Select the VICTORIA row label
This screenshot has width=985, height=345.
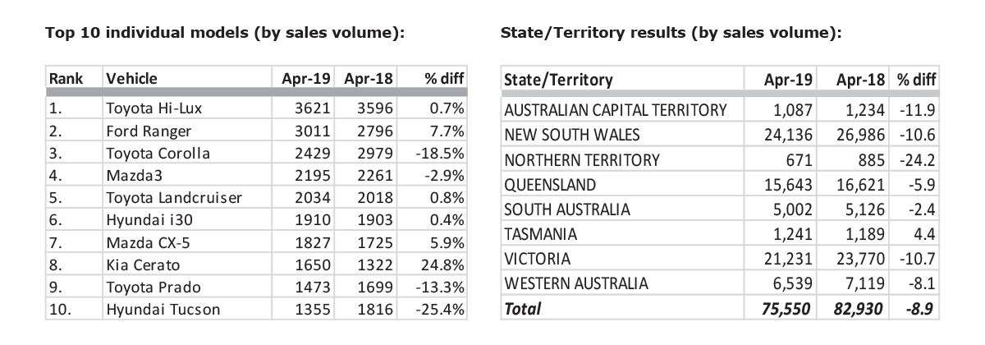[537, 259]
